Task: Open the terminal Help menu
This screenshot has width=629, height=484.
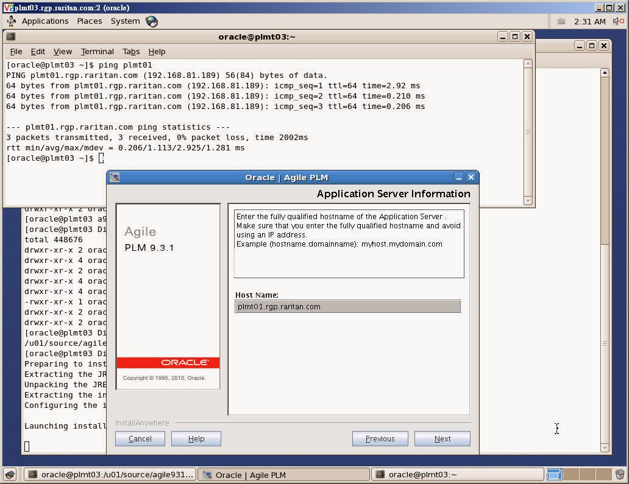Action: pos(157,52)
